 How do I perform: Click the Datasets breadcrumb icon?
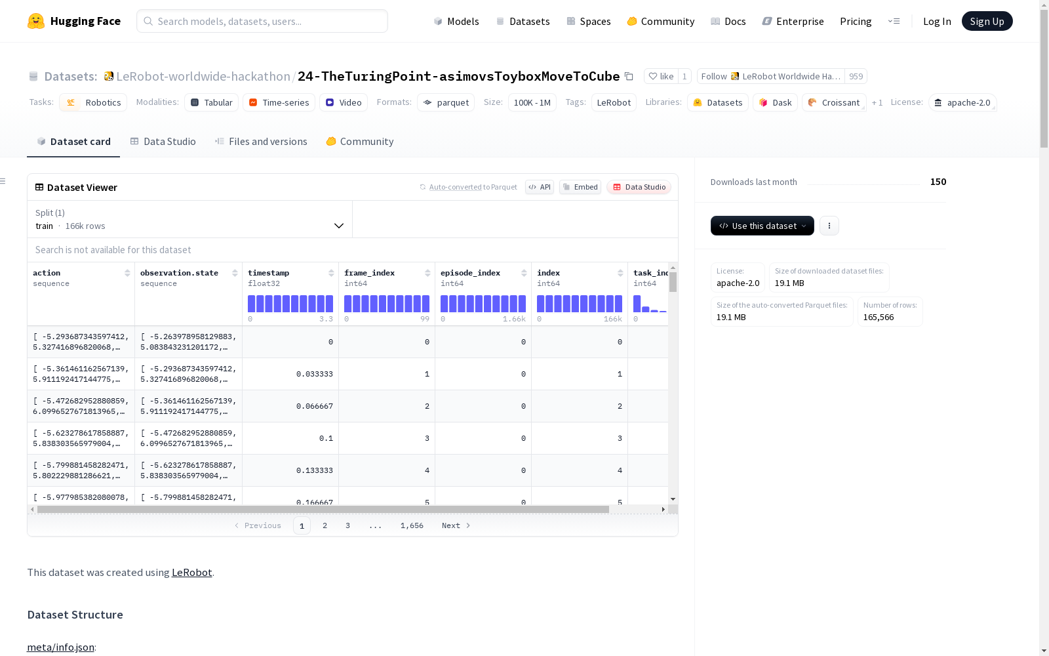click(33, 76)
